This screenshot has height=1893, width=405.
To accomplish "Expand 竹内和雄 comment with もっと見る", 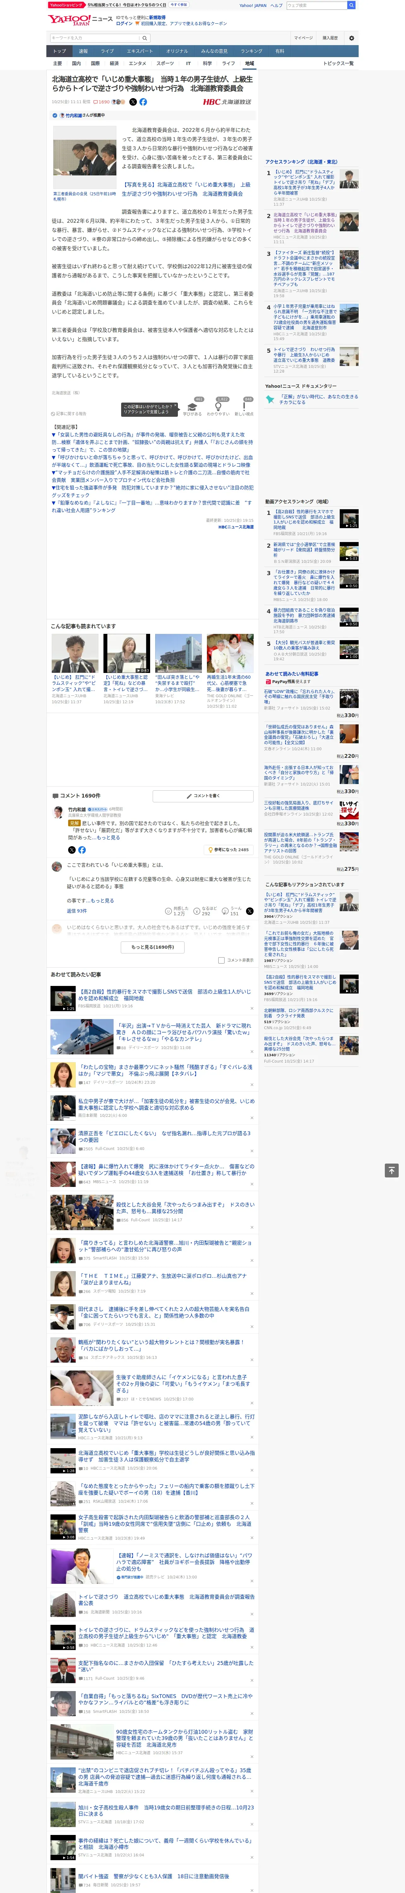I will 108,838.
